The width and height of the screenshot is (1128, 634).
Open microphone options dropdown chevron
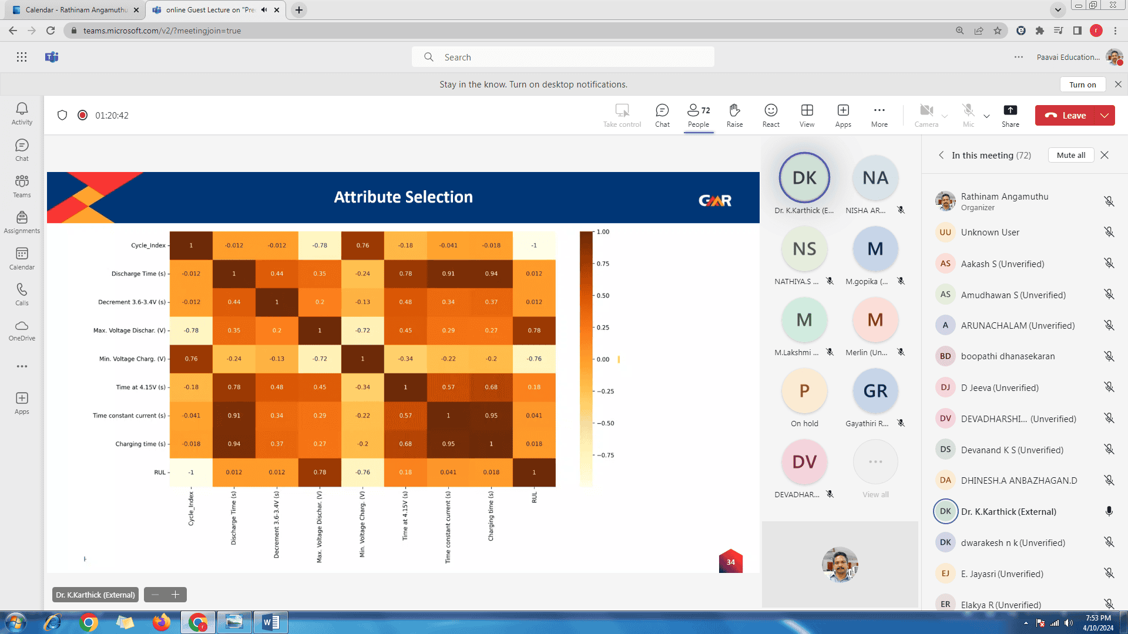pyautogui.click(x=986, y=116)
